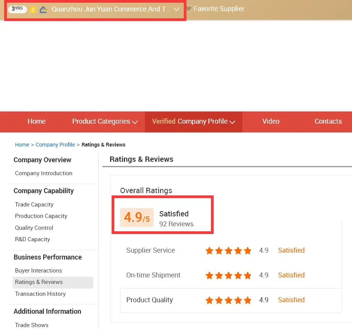Expand the Company Profile navigation dropdown
This screenshot has width=352, height=329.
[232, 122]
